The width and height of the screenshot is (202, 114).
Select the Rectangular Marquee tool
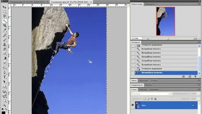(4, 12)
